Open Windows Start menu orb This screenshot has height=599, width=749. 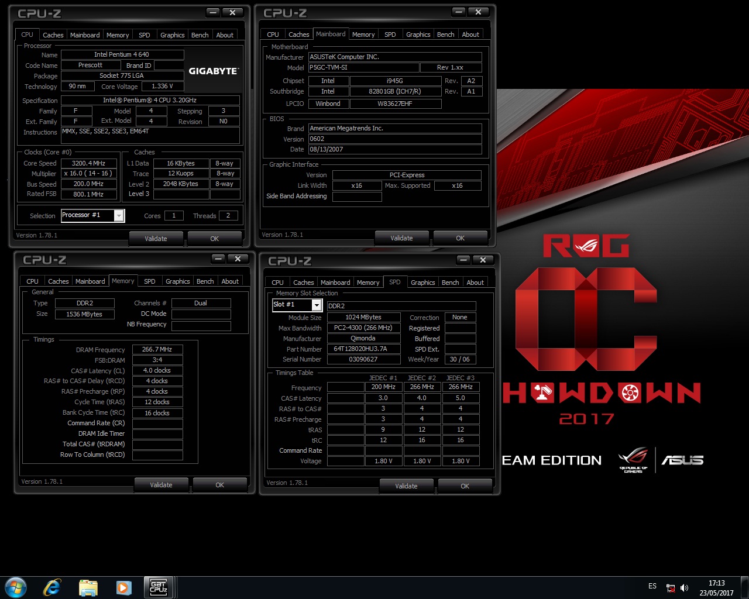16,587
